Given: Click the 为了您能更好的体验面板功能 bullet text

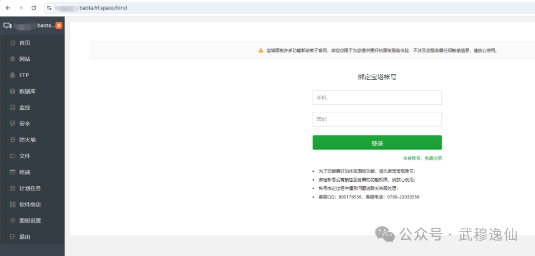Looking at the screenshot, I should [x=367, y=171].
